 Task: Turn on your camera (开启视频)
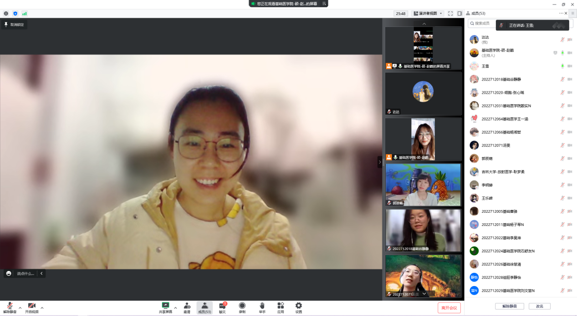31,307
